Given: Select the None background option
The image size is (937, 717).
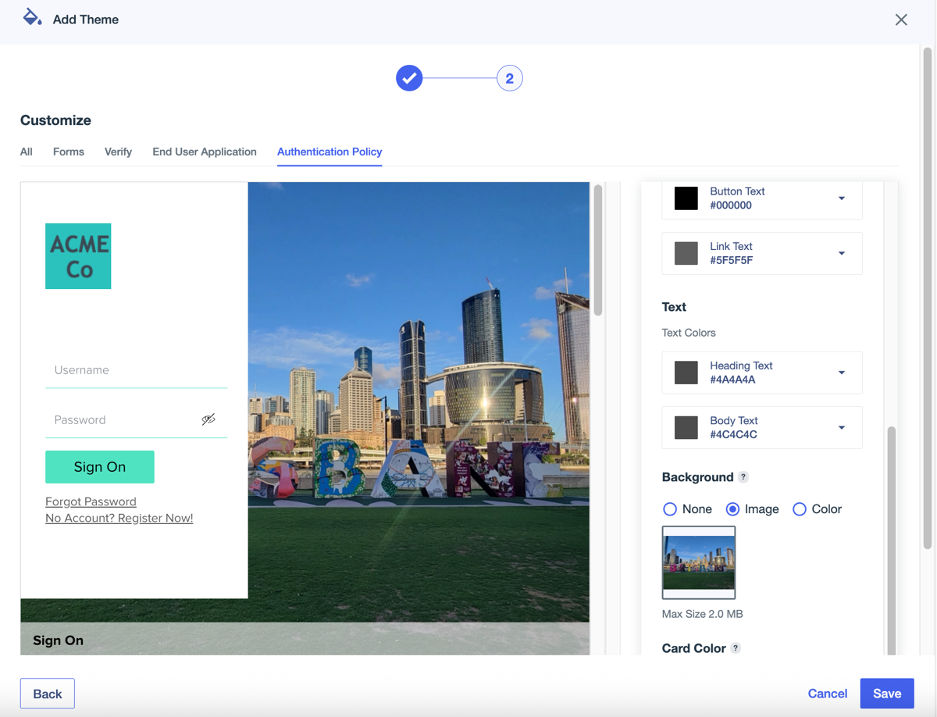Looking at the screenshot, I should [x=670, y=509].
